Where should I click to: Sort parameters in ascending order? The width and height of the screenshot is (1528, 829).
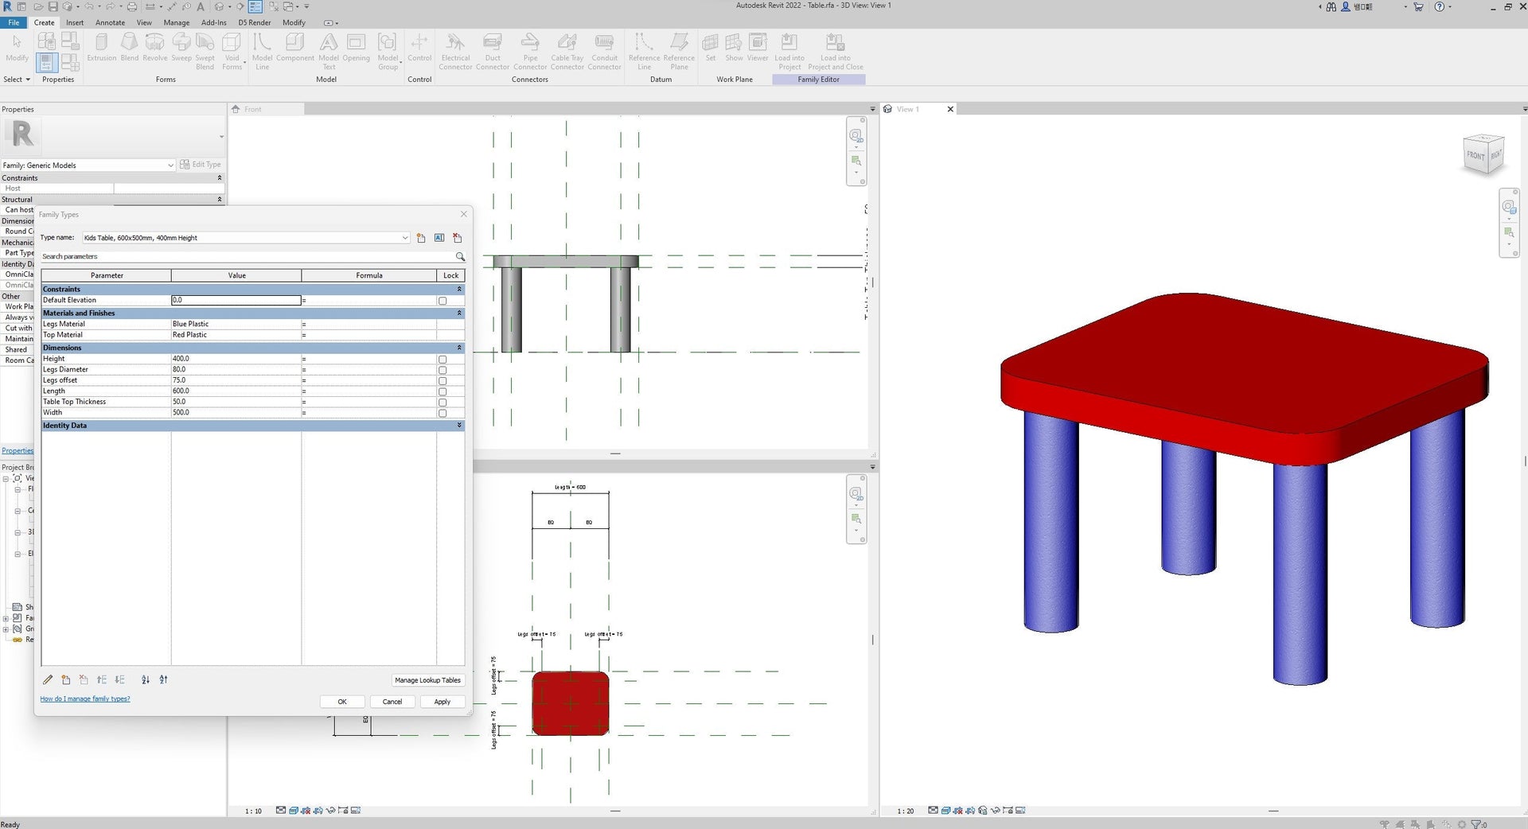point(146,680)
